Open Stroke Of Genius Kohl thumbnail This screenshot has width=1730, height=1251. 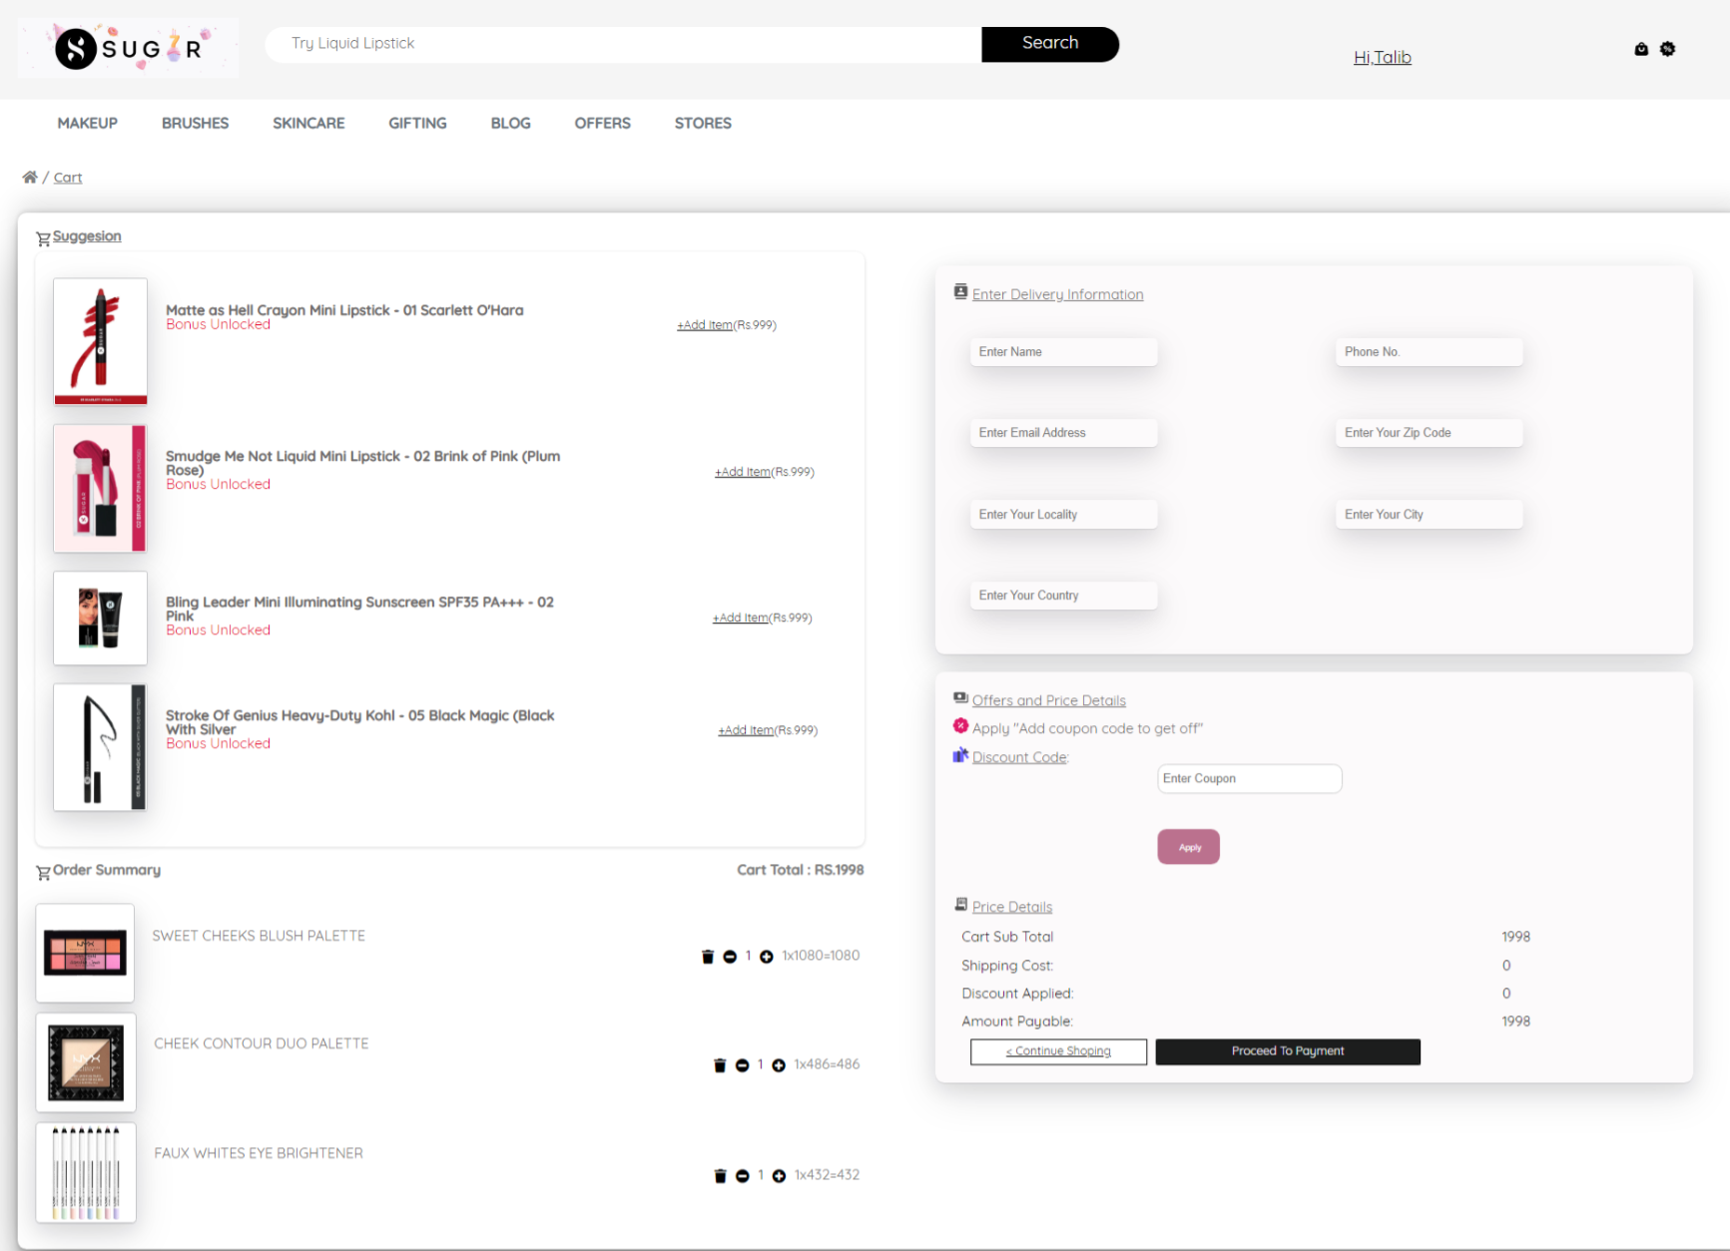100,747
